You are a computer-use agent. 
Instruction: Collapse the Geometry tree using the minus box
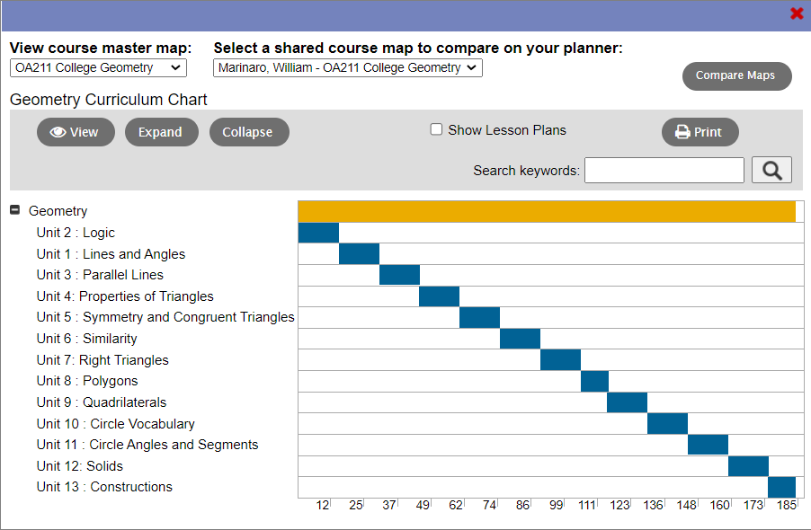(x=14, y=210)
